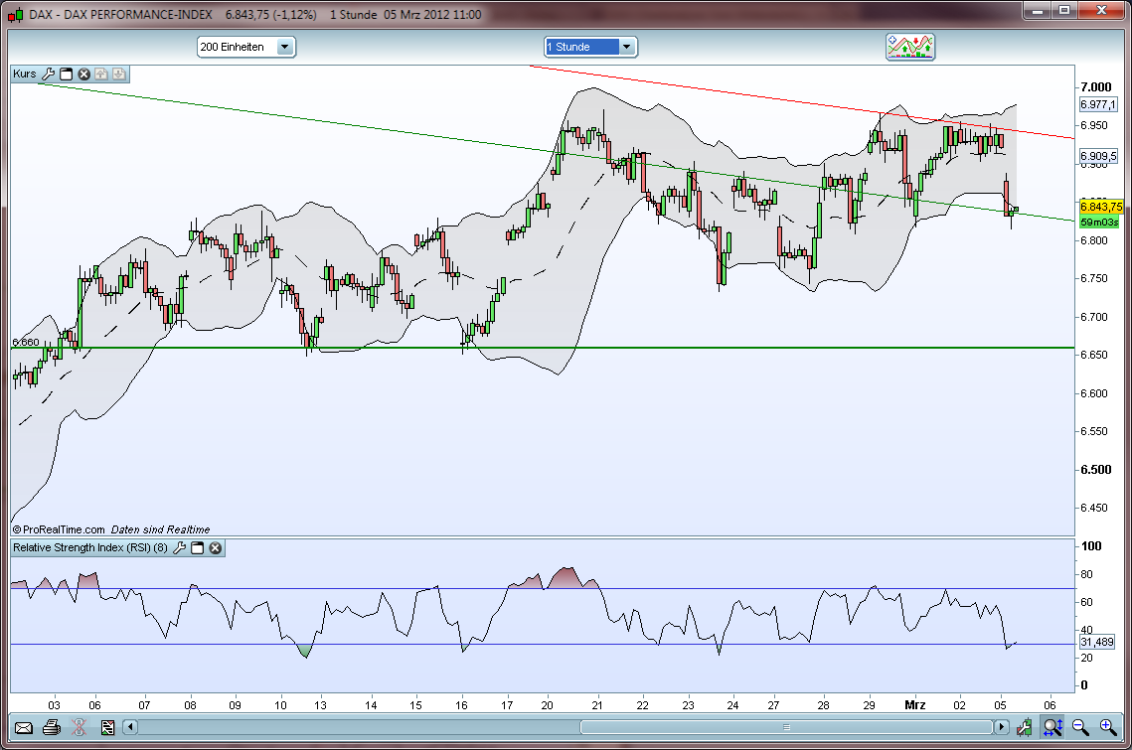Open the 1 Stunde timeframe dropdown
Image resolution: width=1132 pixels, height=750 pixels.
[x=626, y=46]
